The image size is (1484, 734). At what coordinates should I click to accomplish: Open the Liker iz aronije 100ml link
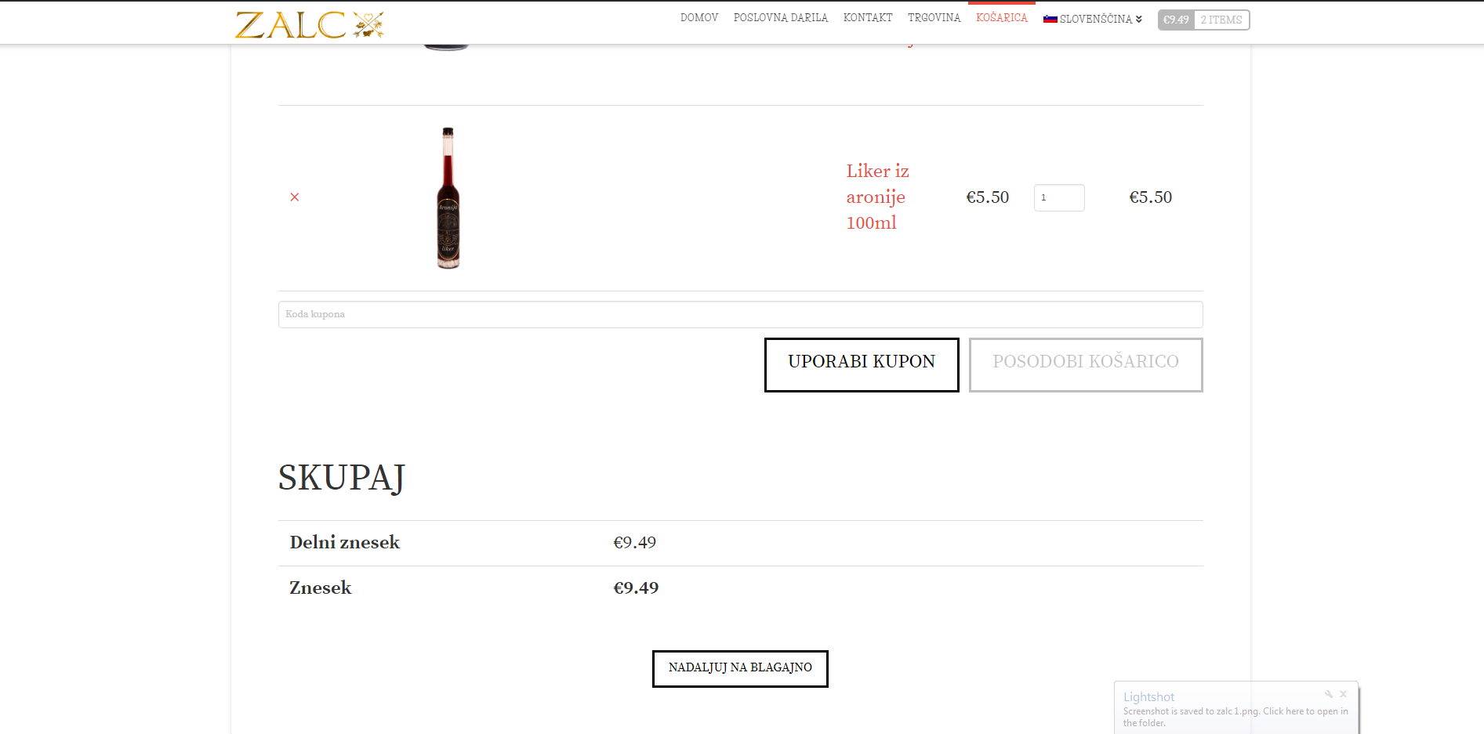876,197
